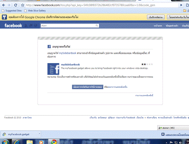The height and width of the screenshot is (144, 189).
Task: Open Windows Media Player from the taskbar
Action: (41, 142)
